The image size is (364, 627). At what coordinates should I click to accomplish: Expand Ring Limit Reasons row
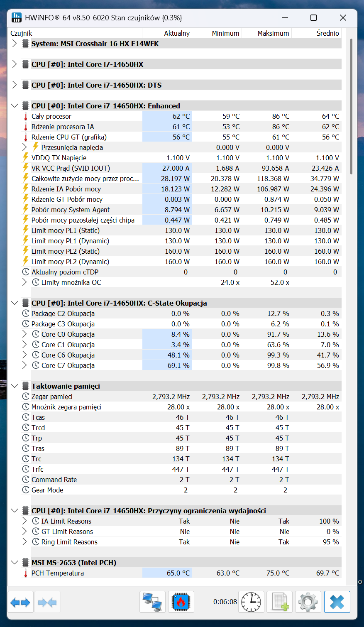[x=24, y=541]
